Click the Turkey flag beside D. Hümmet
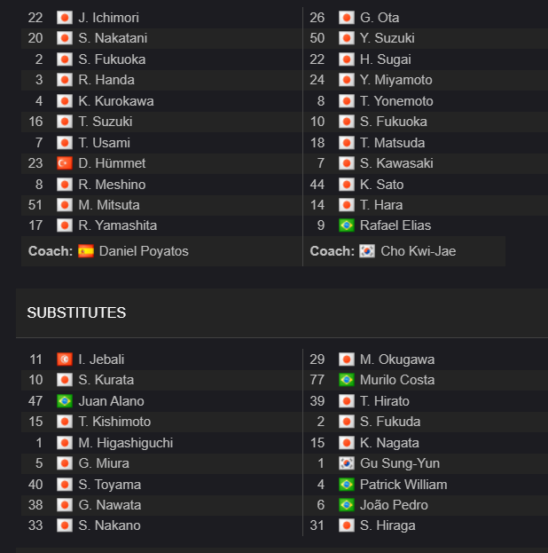 point(65,163)
